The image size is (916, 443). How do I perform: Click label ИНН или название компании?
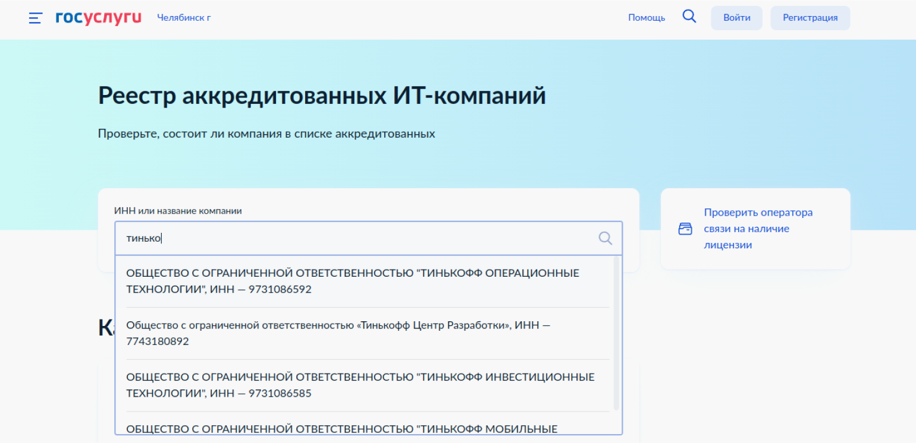point(178,211)
